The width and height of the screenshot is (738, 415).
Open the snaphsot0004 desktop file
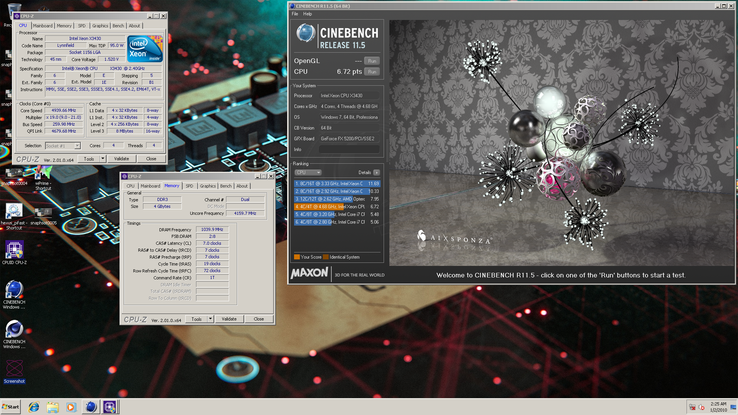click(14, 177)
